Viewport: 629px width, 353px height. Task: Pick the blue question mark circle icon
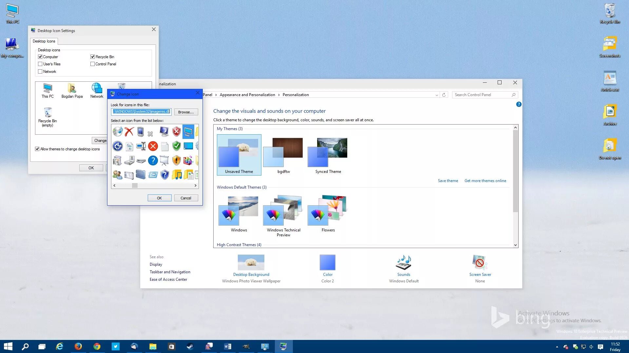click(x=153, y=160)
